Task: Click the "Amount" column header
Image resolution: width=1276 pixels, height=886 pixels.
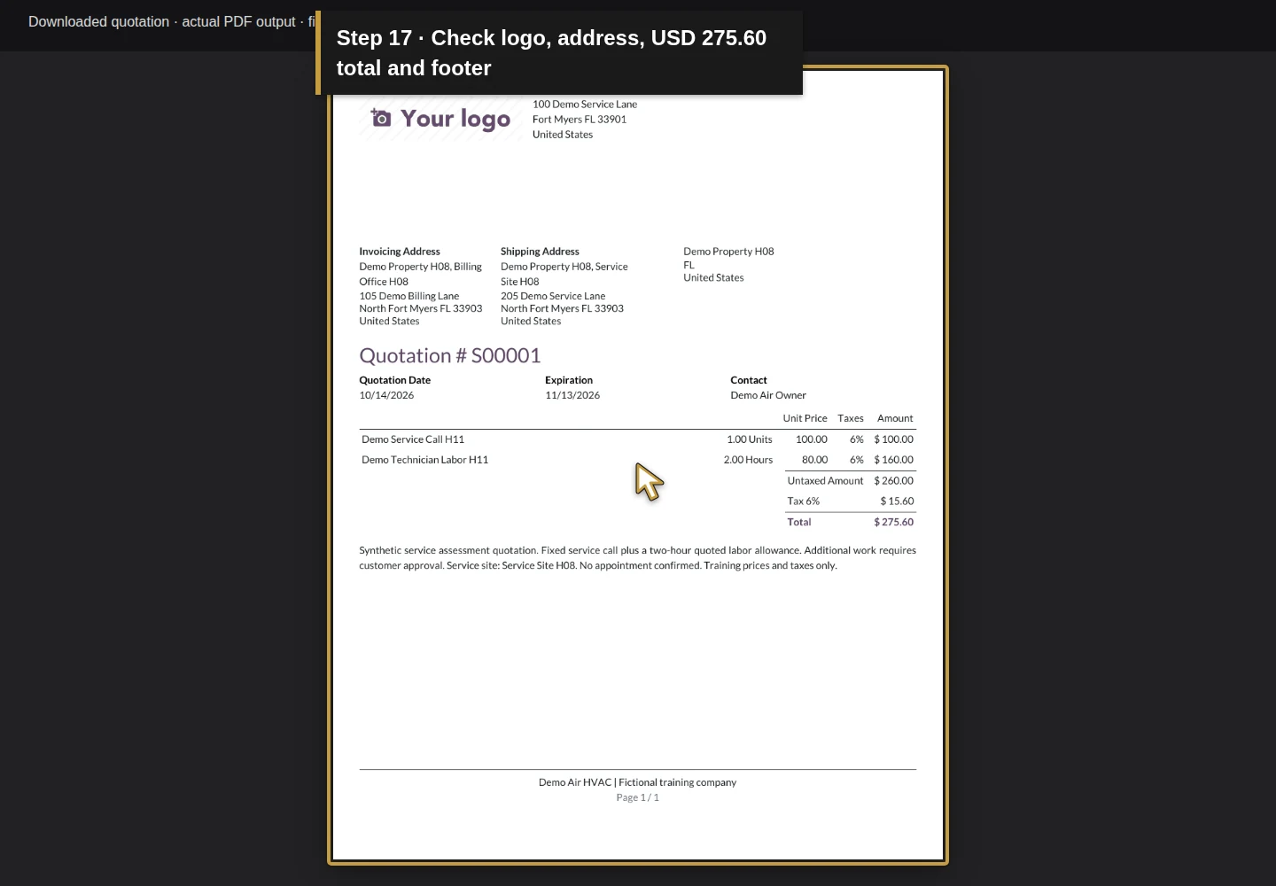Action: point(895,418)
